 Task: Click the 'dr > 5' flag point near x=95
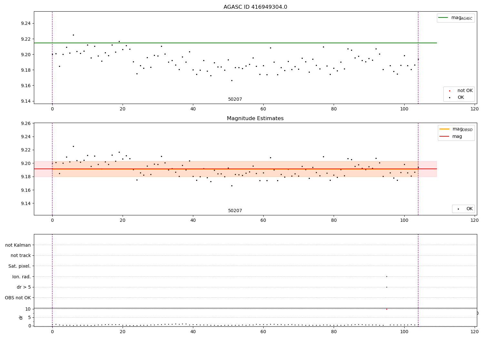click(x=387, y=287)
